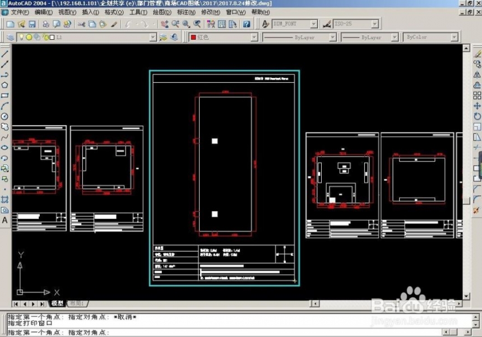Open Layer Properties Manager icon
Viewport: 482px width, 337px height.
click(10, 38)
